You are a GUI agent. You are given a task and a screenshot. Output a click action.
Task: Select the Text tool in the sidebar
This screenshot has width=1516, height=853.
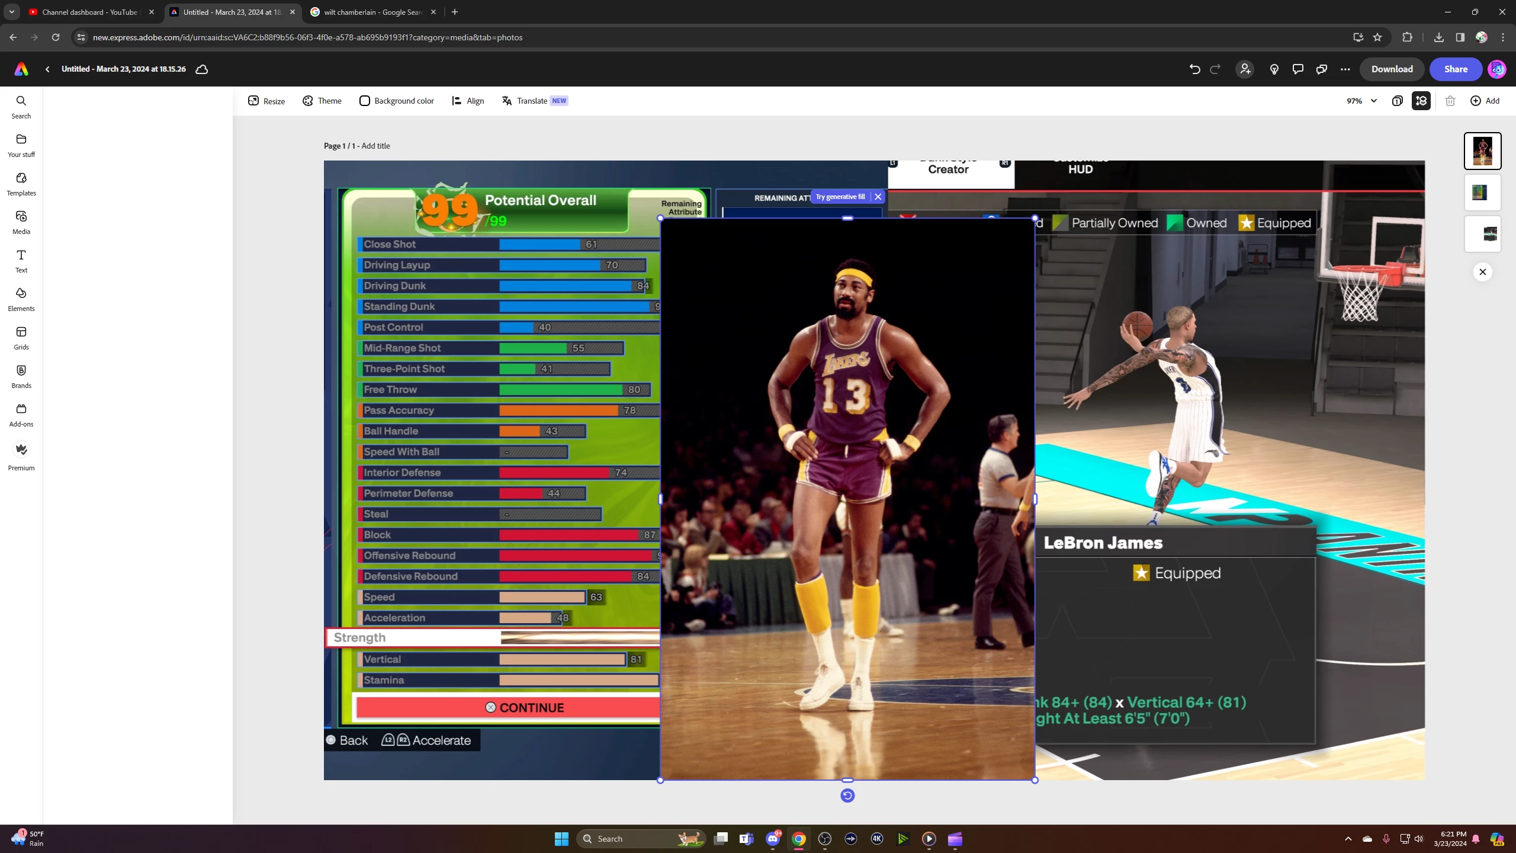point(21,261)
